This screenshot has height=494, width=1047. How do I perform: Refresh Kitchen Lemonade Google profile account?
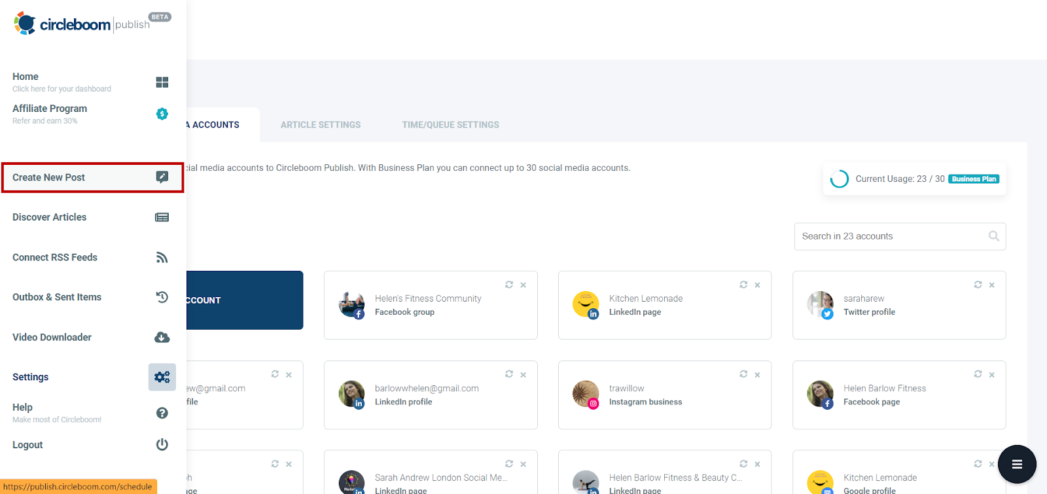[x=978, y=464]
